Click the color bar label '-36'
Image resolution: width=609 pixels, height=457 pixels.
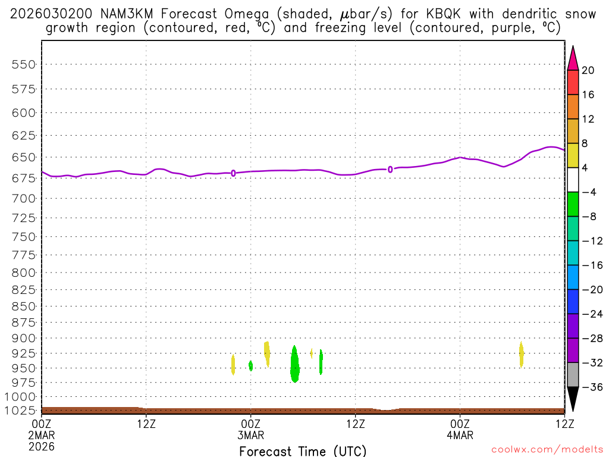[x=592, y=387]
